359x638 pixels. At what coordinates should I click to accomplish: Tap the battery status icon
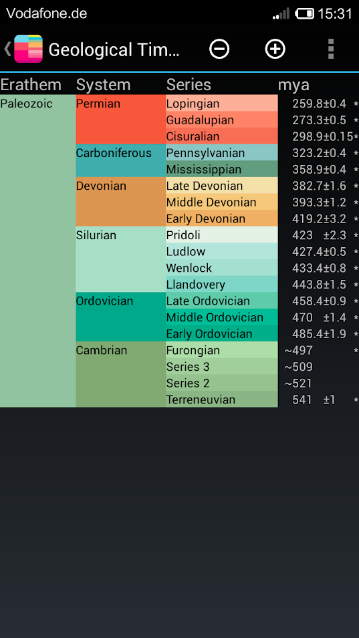coord(304,13)
